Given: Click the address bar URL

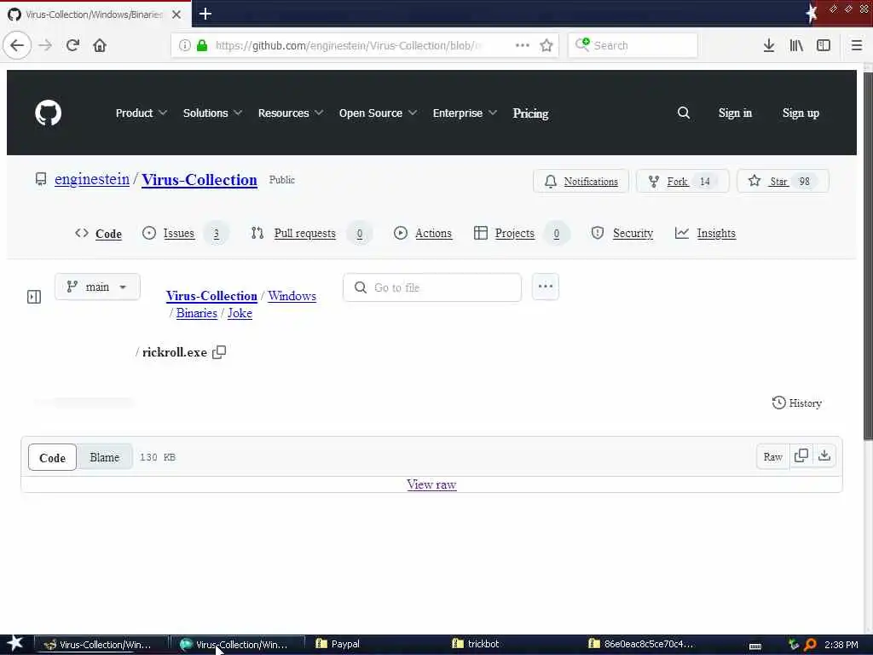Looking at the screenshot, I should pos(348,45).
